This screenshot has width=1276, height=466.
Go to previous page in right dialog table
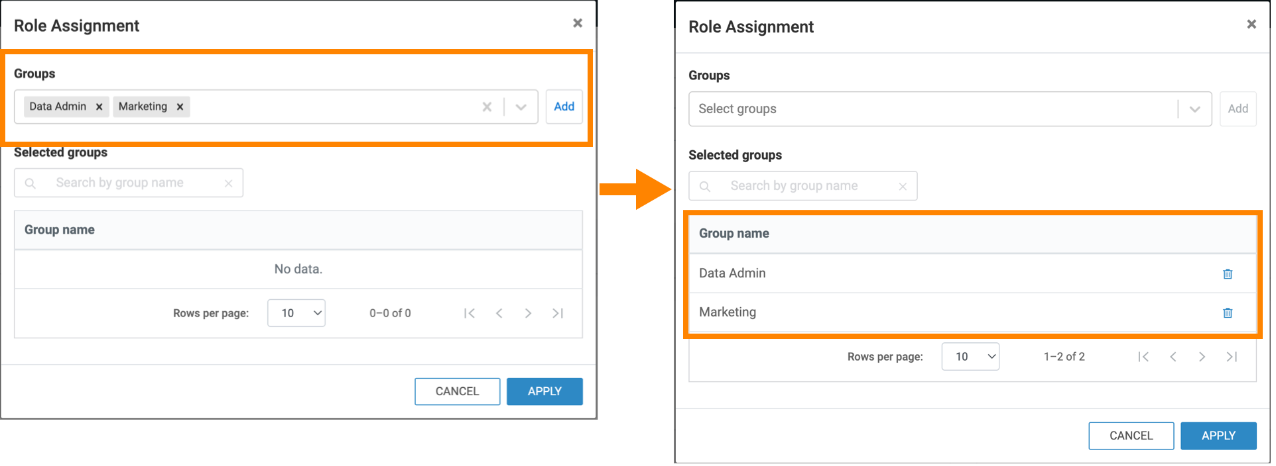pos(1173,357)
